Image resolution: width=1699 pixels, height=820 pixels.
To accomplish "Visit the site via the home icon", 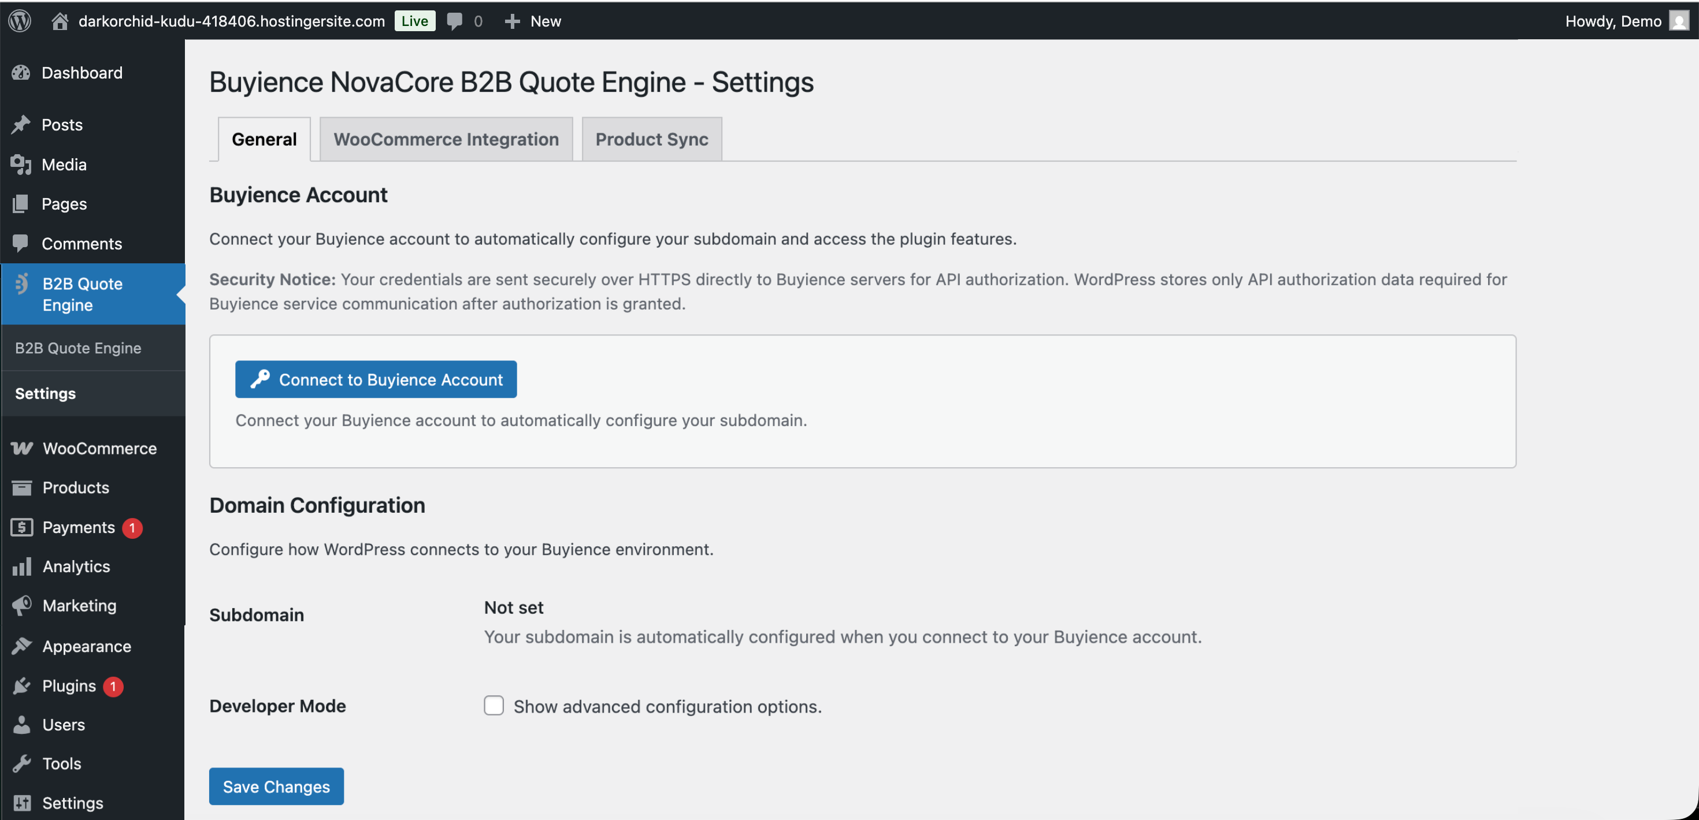I will click(x=60, y=20).
